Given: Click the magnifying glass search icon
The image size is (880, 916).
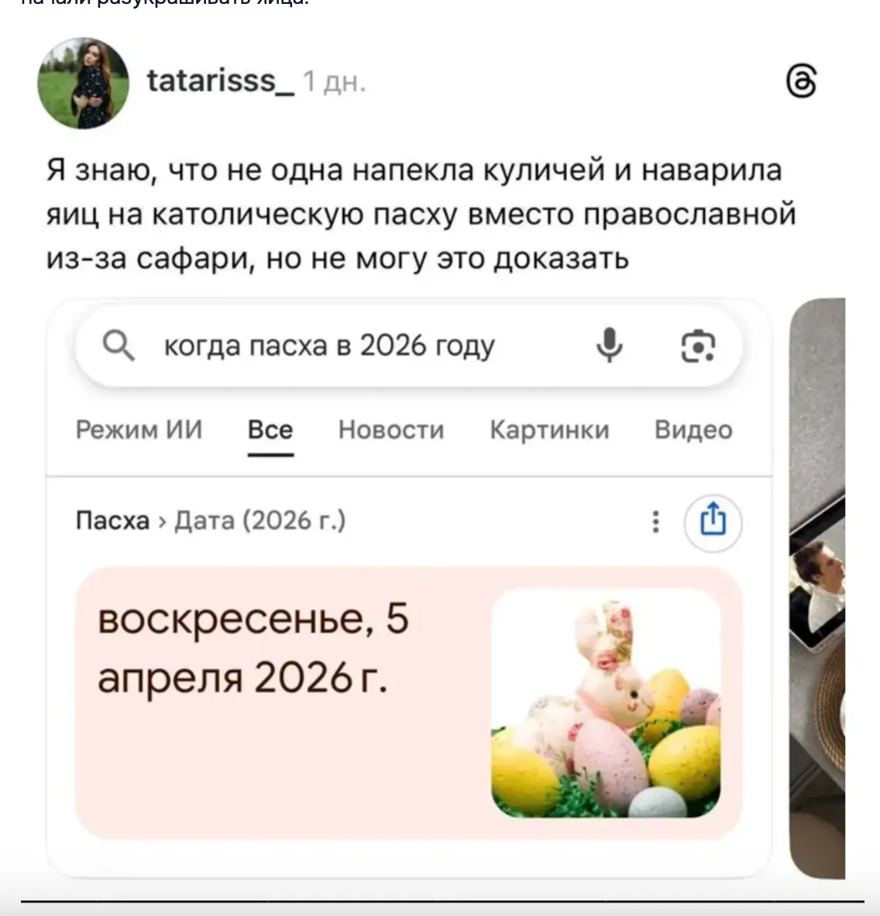Looking at the screenshot, I should (119, 346).
